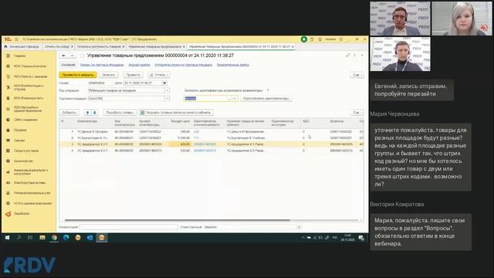Open the Еще dropdown above the table

coord(357,113)
